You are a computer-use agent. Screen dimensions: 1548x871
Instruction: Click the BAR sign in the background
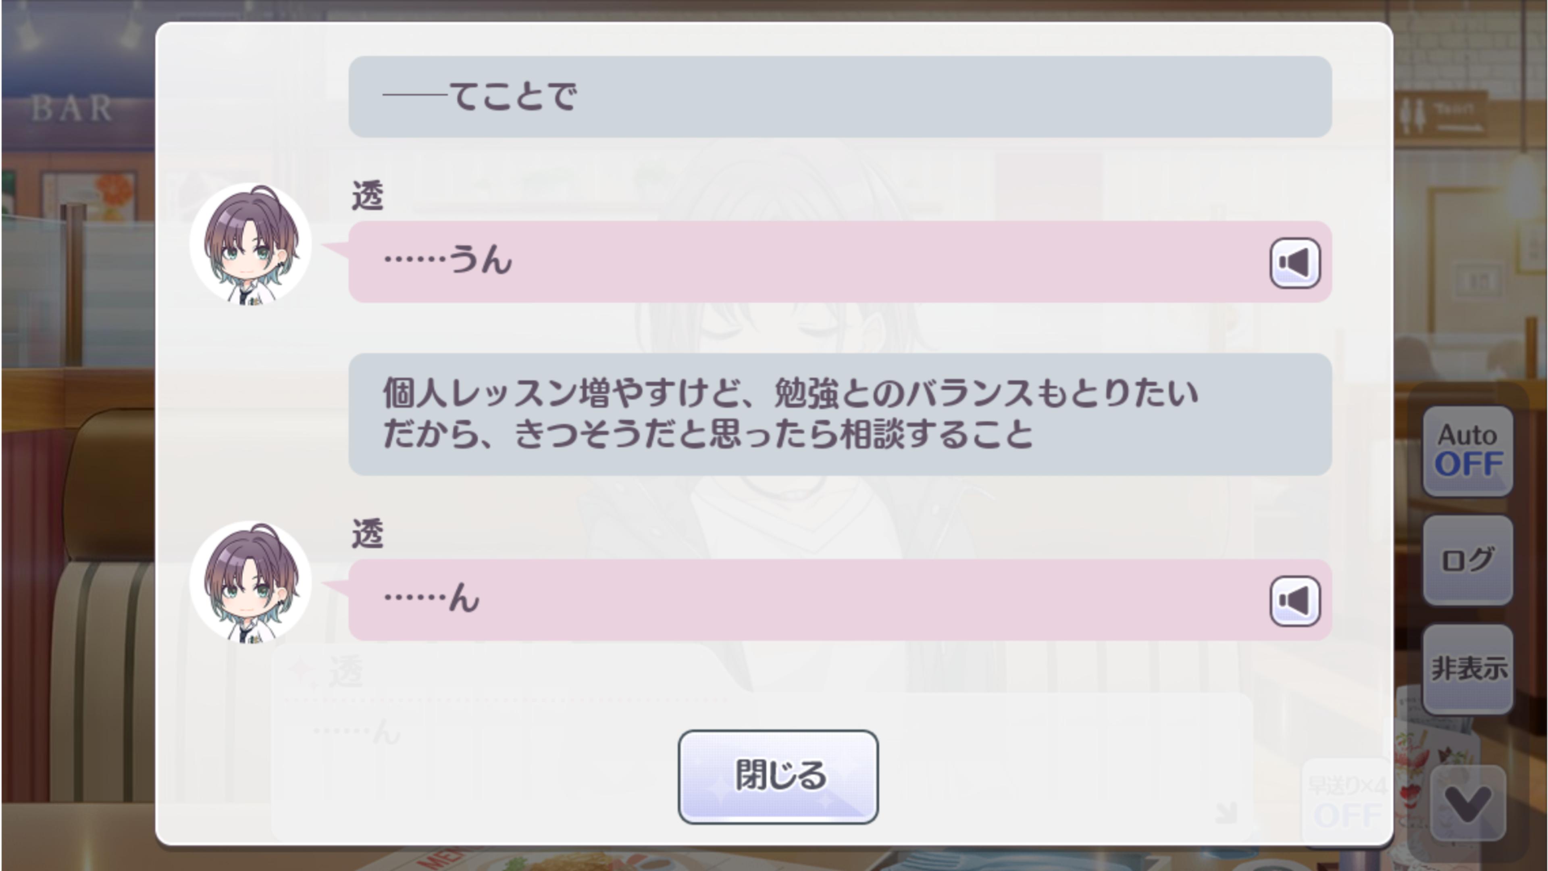[x=71, y=108]
